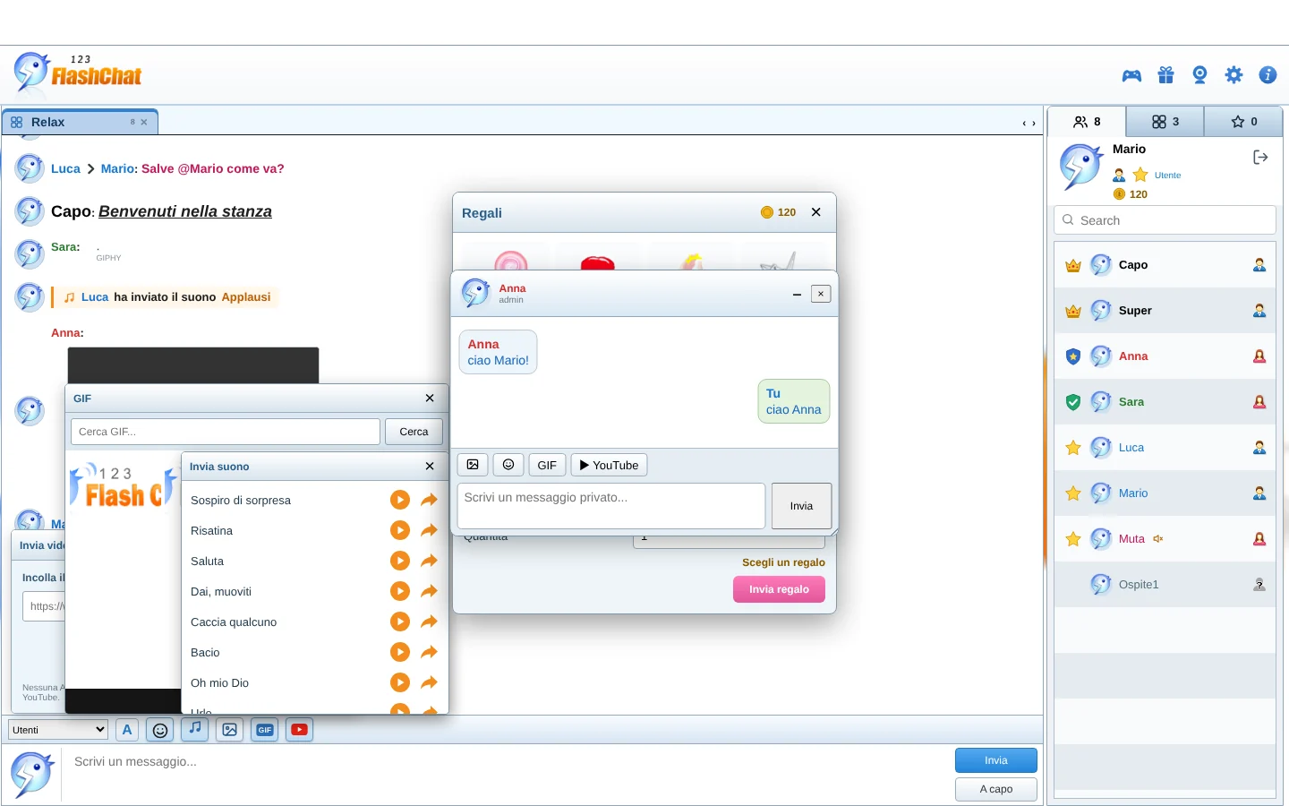
Task: Toggle the sound note button in bottom toolbar
Action: tap(195, 730)
